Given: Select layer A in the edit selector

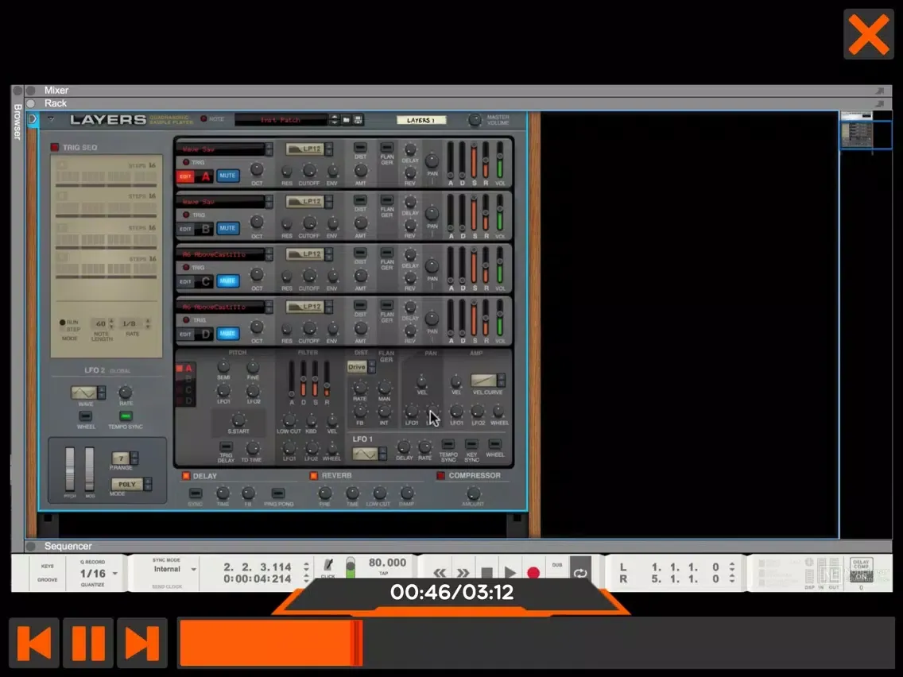Looking at the screenshot, I should tap(185, 369).
